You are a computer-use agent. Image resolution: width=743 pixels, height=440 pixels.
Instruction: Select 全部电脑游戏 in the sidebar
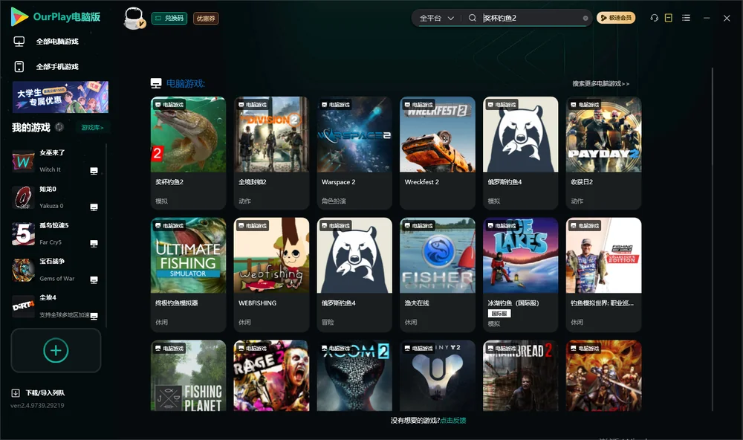[57, 42]
